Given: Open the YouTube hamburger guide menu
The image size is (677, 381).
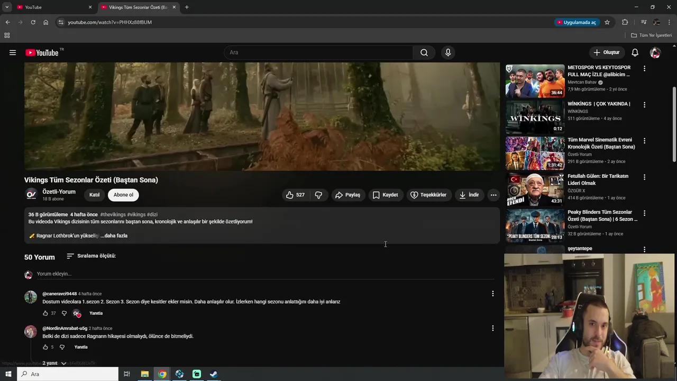Looking at the screenshot, I should (13, 52).
